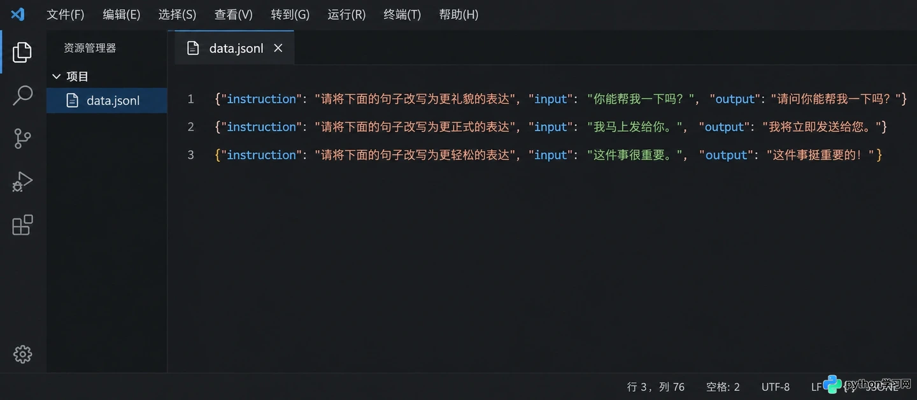Click the 项目 folder label
This screenshot has height=400, width=917.
78,76
